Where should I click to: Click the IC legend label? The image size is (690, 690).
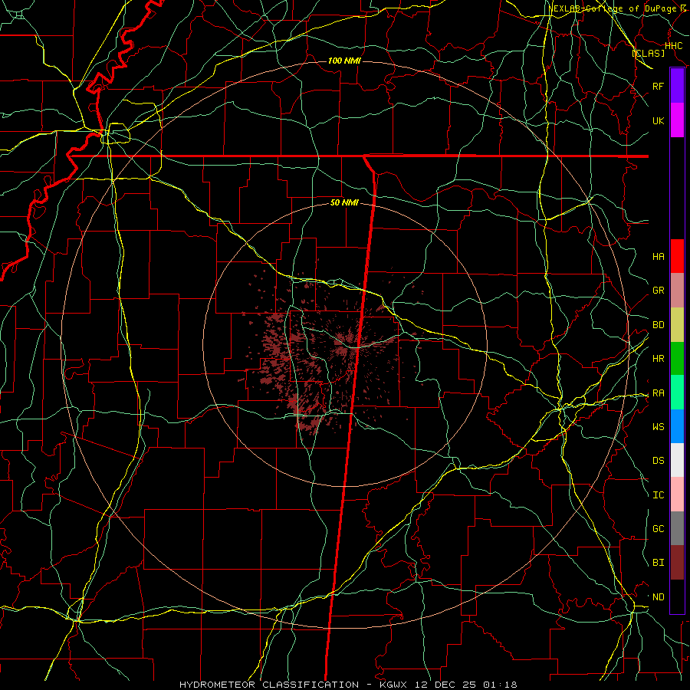point(658,495)
